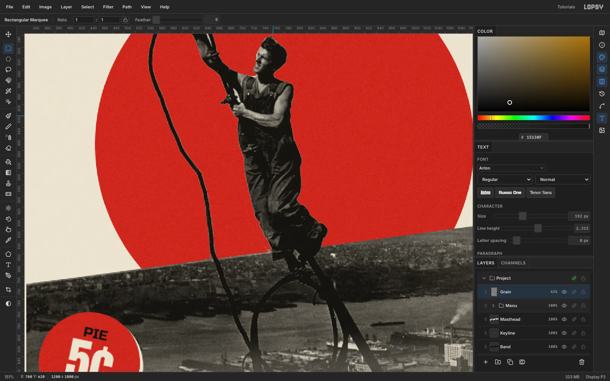Open the Path menu
Viewport: 610px width, 381px height.
[x=127, y=7]
